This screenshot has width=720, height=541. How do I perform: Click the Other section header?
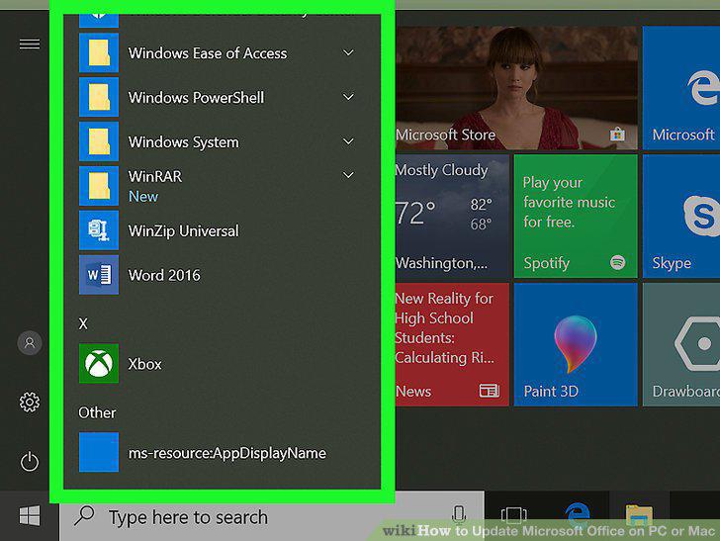[x=97, y=412]
